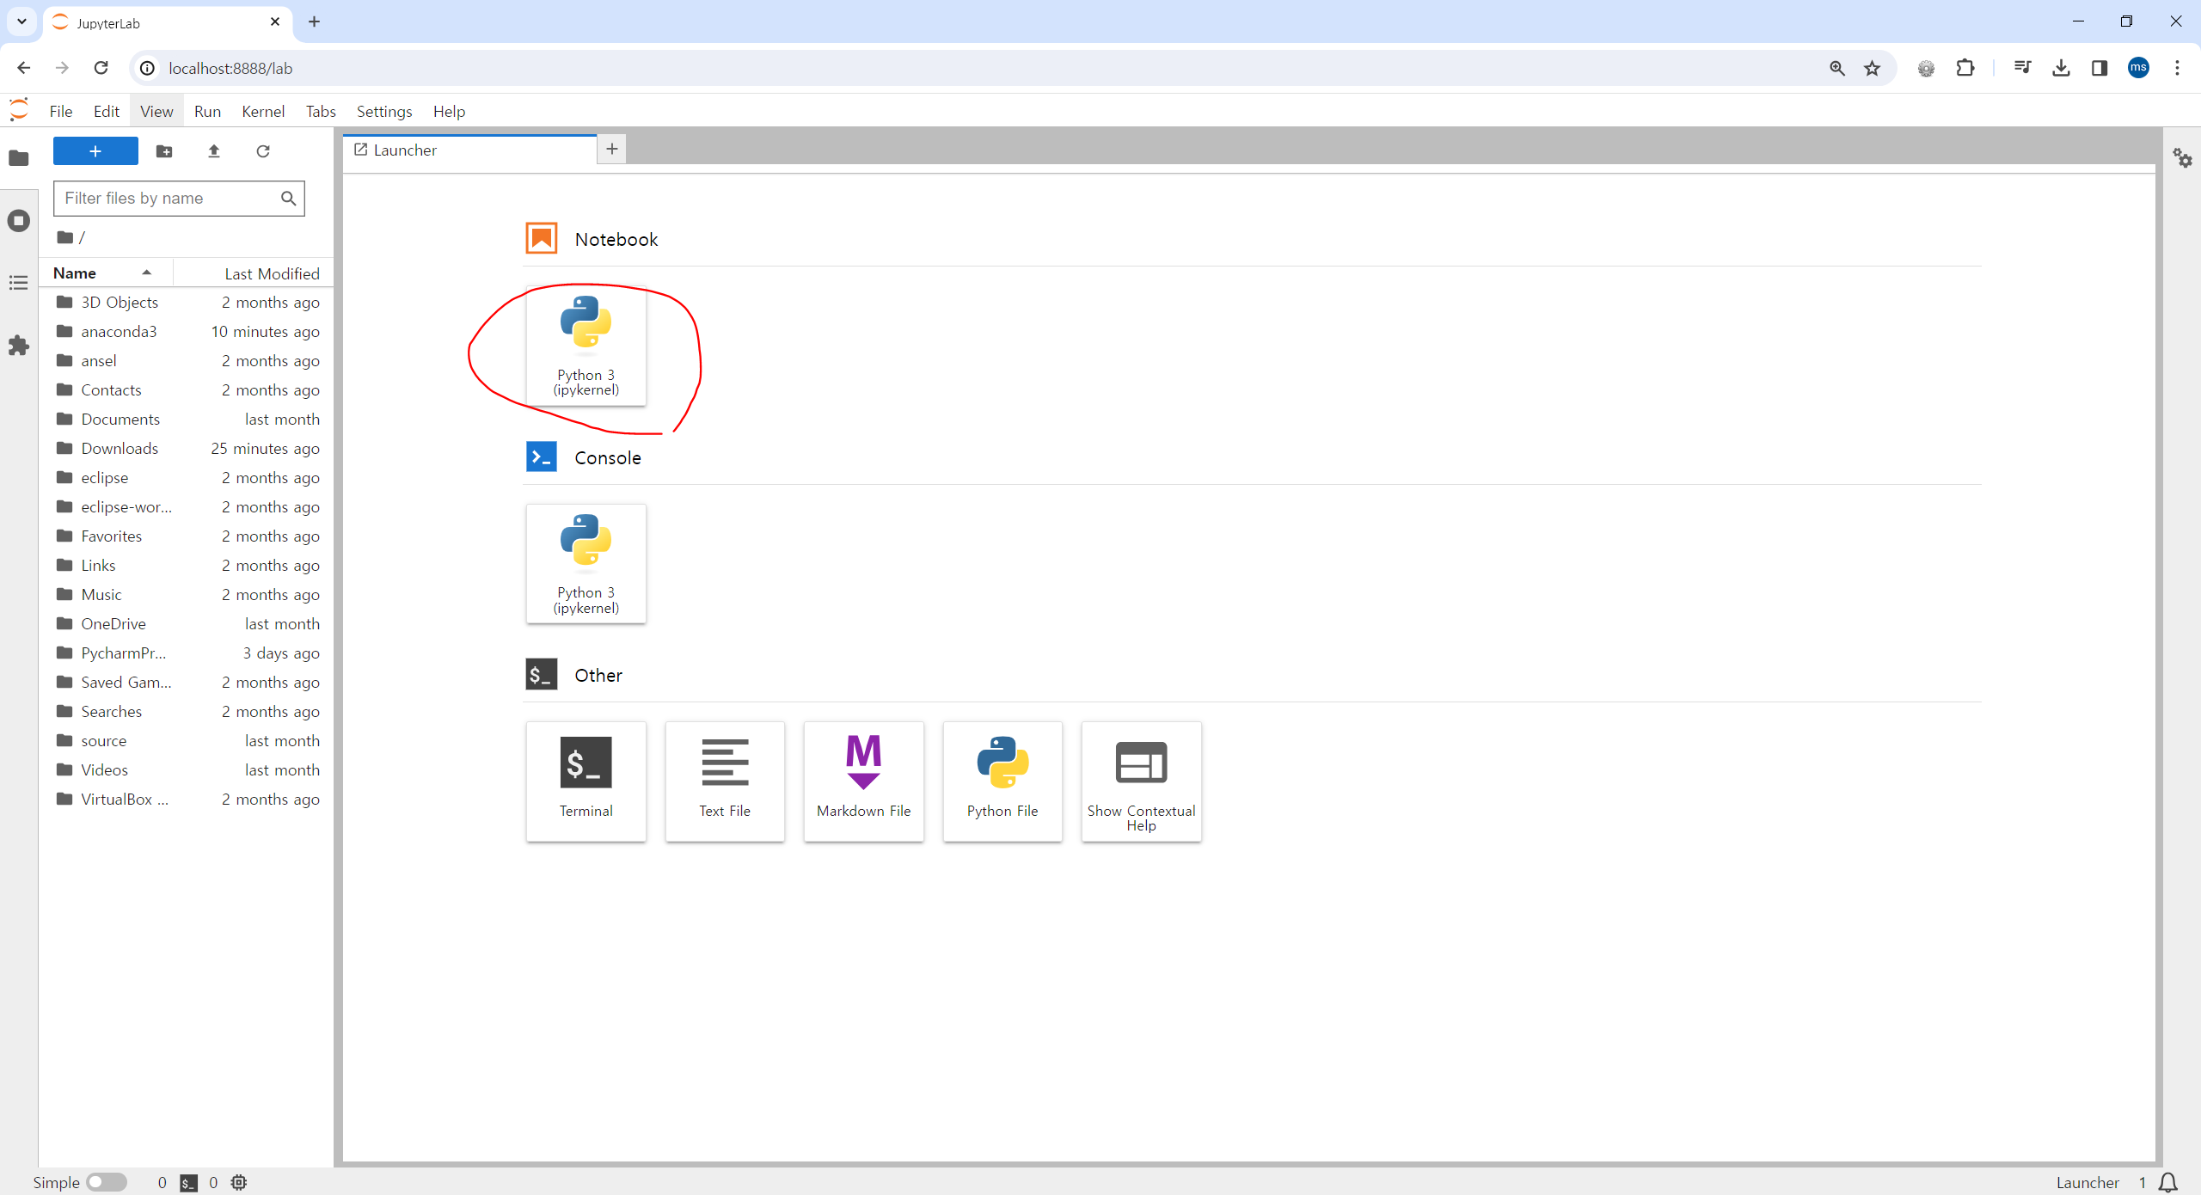This screenshot has width=2201, height=1195.
Task: Open the Tabs menu
Action: pos(321,111)
